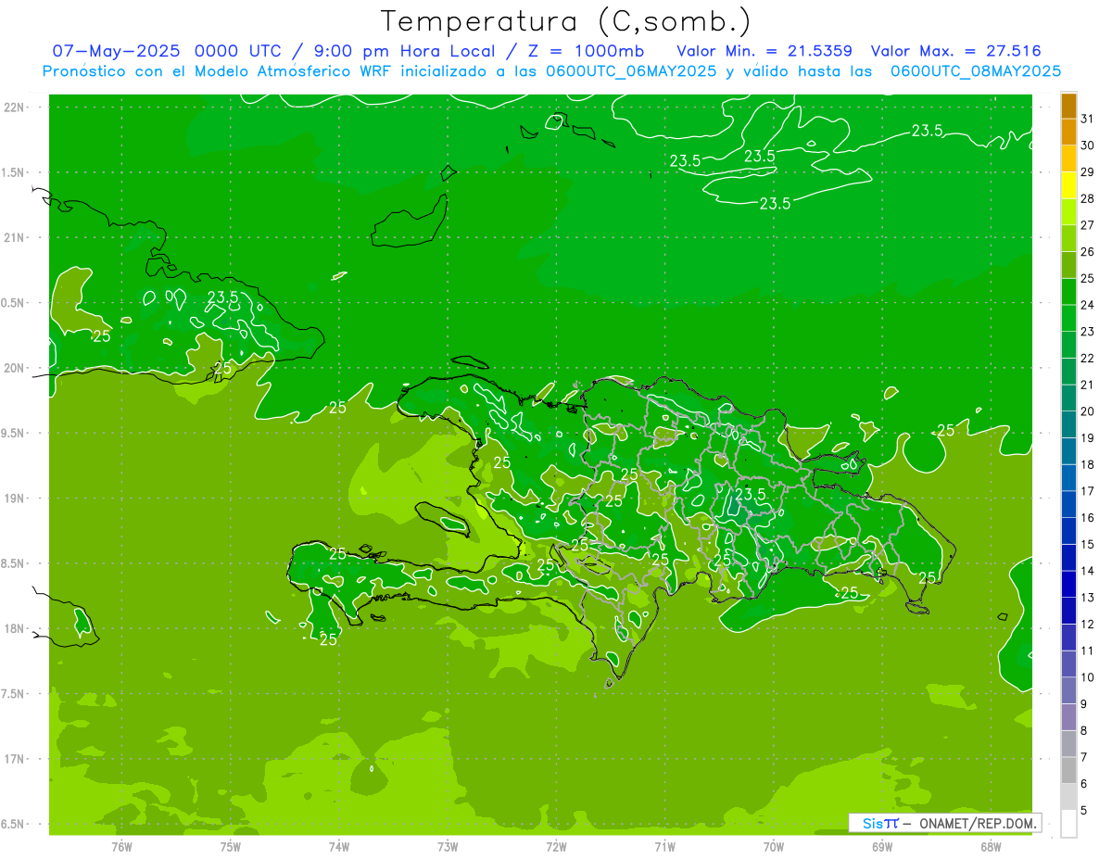Click the '25' colorbar label
The image size is (1112, 859).
[1087, 279]
